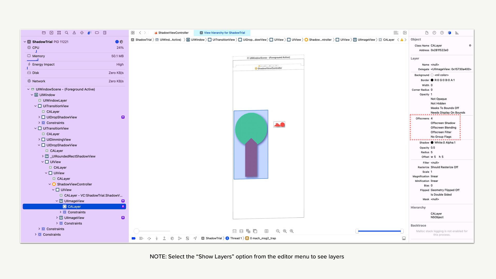Expand the UIDimmingView row

39,140
